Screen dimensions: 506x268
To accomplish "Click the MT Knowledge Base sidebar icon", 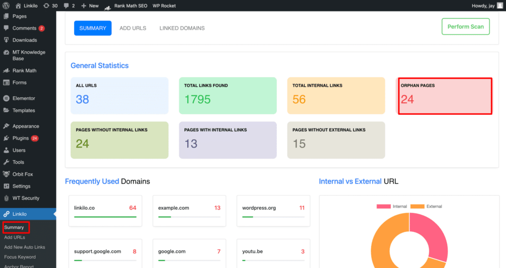I will pos(6,52).
